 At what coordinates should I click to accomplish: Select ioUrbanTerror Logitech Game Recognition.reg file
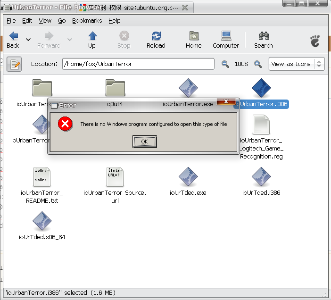(261, 125)
